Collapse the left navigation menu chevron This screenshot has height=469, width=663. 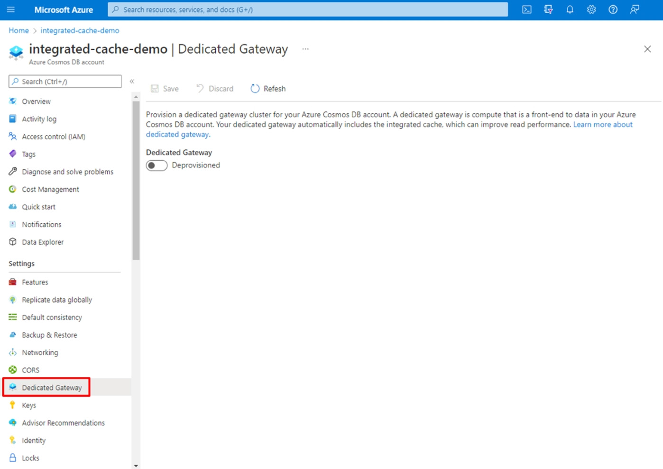click(132, 82)
